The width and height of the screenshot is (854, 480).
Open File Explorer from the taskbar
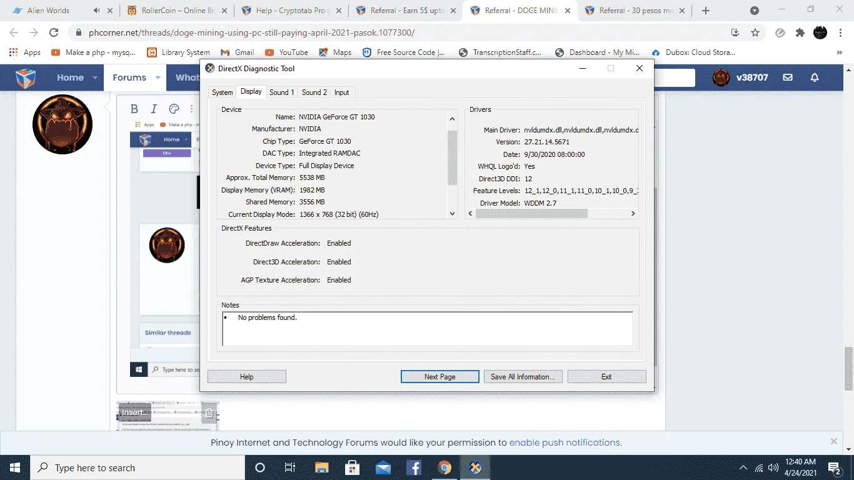pyautogui.click(x=321, y=467)
